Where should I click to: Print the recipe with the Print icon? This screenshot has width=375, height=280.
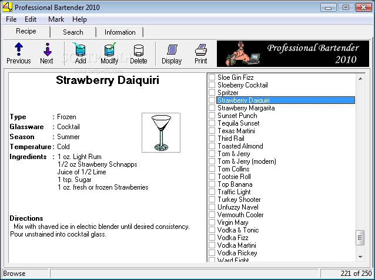click(x=200, y=53)
